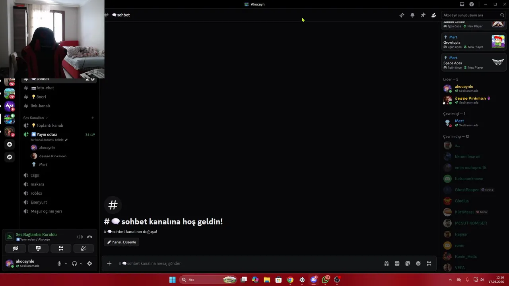Open the inbox icon in title bar
This screenshot has width=509, height=286.
tap(462, 4)
